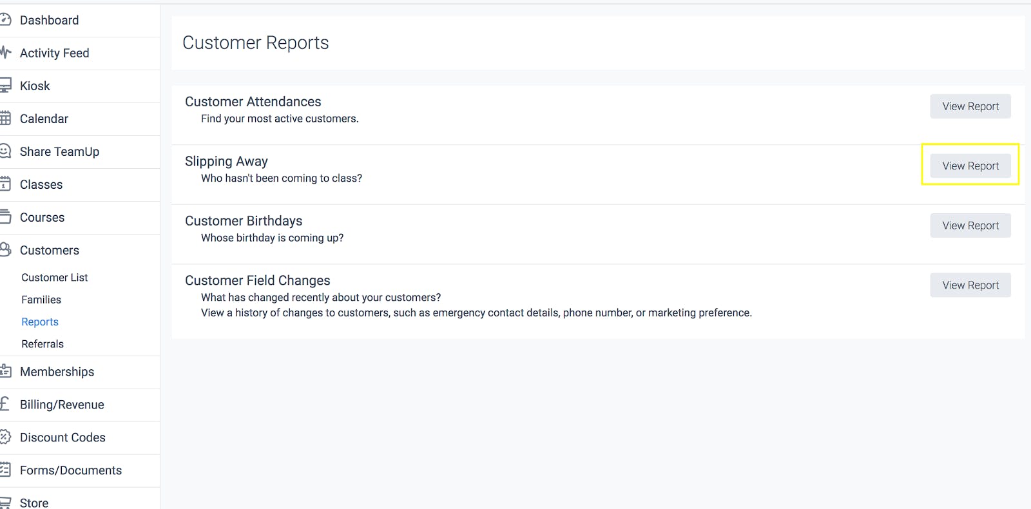The width and height of the screenshot is (1031, 509).
Task: Open Families submenu item
Action: click(41, 300)
